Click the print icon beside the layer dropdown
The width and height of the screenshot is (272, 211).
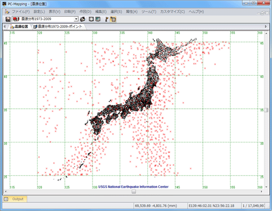(x=83, y=19)
